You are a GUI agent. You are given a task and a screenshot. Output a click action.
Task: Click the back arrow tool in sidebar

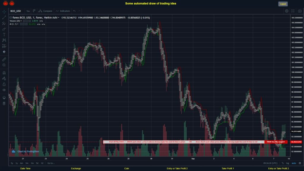(4, 52)
